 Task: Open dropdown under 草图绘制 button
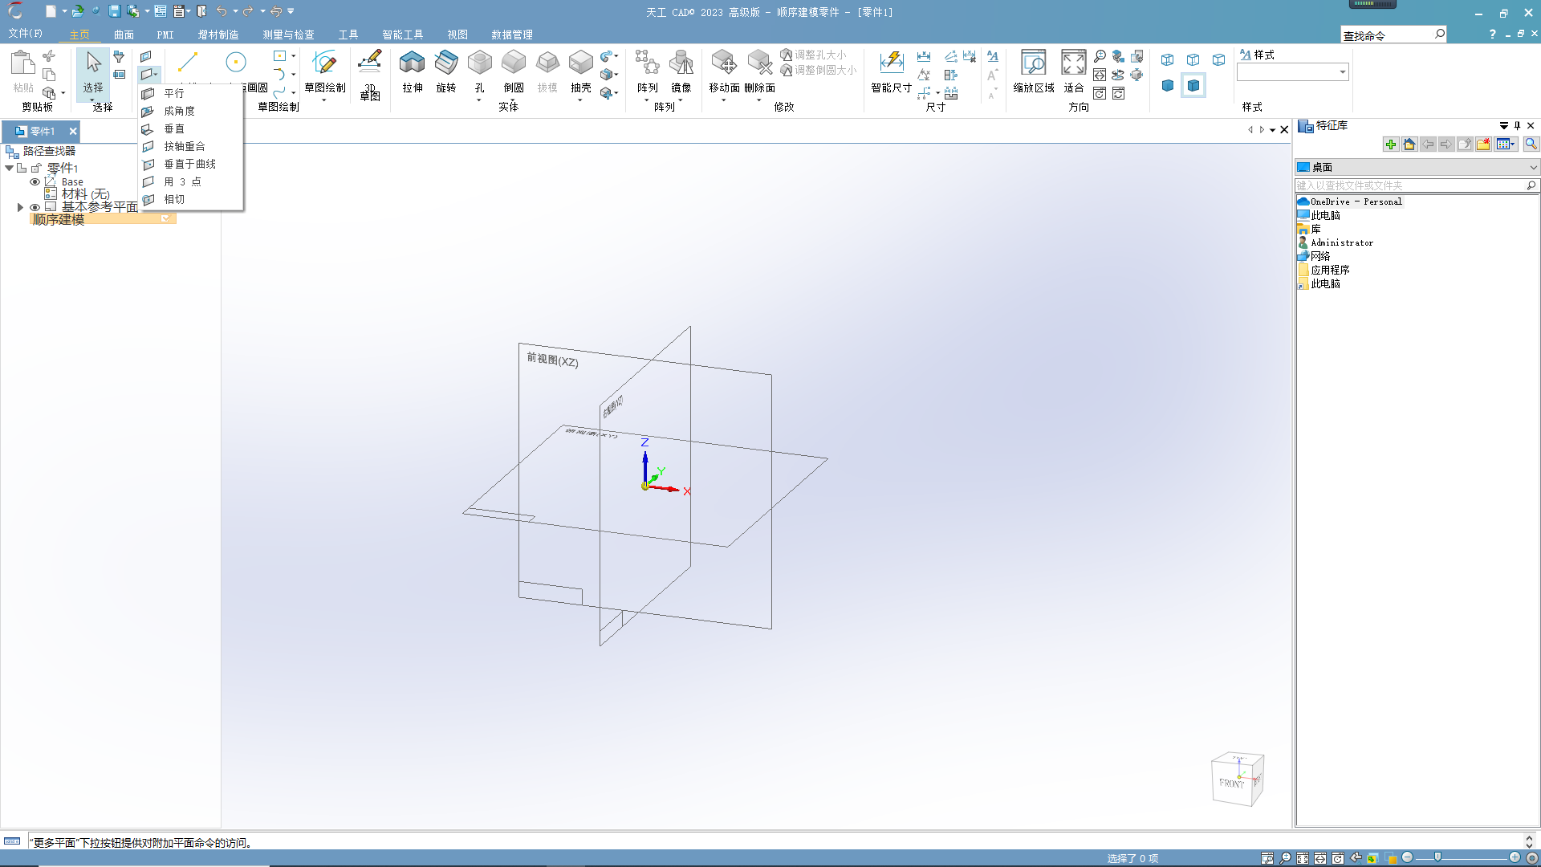coord(324,100)
